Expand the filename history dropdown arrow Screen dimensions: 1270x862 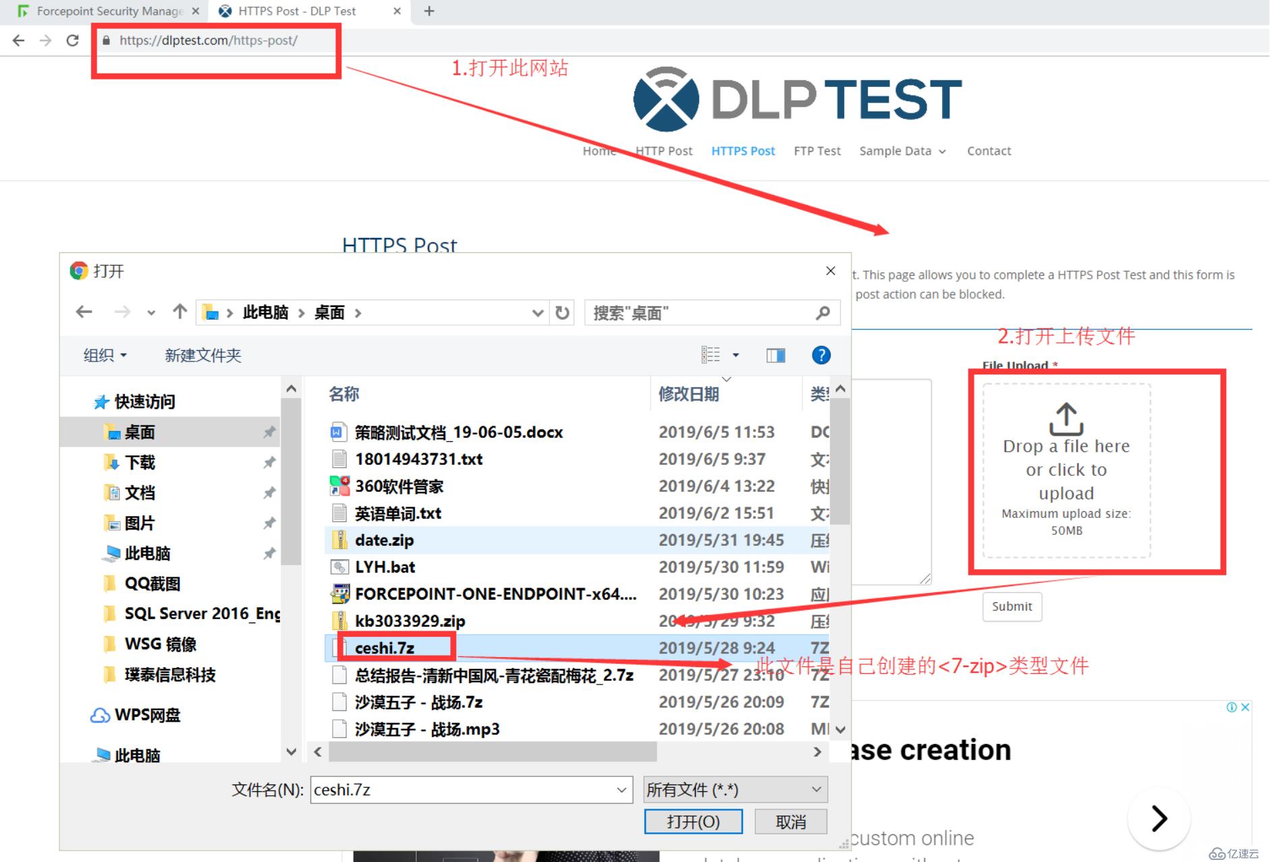click(622, 790)
